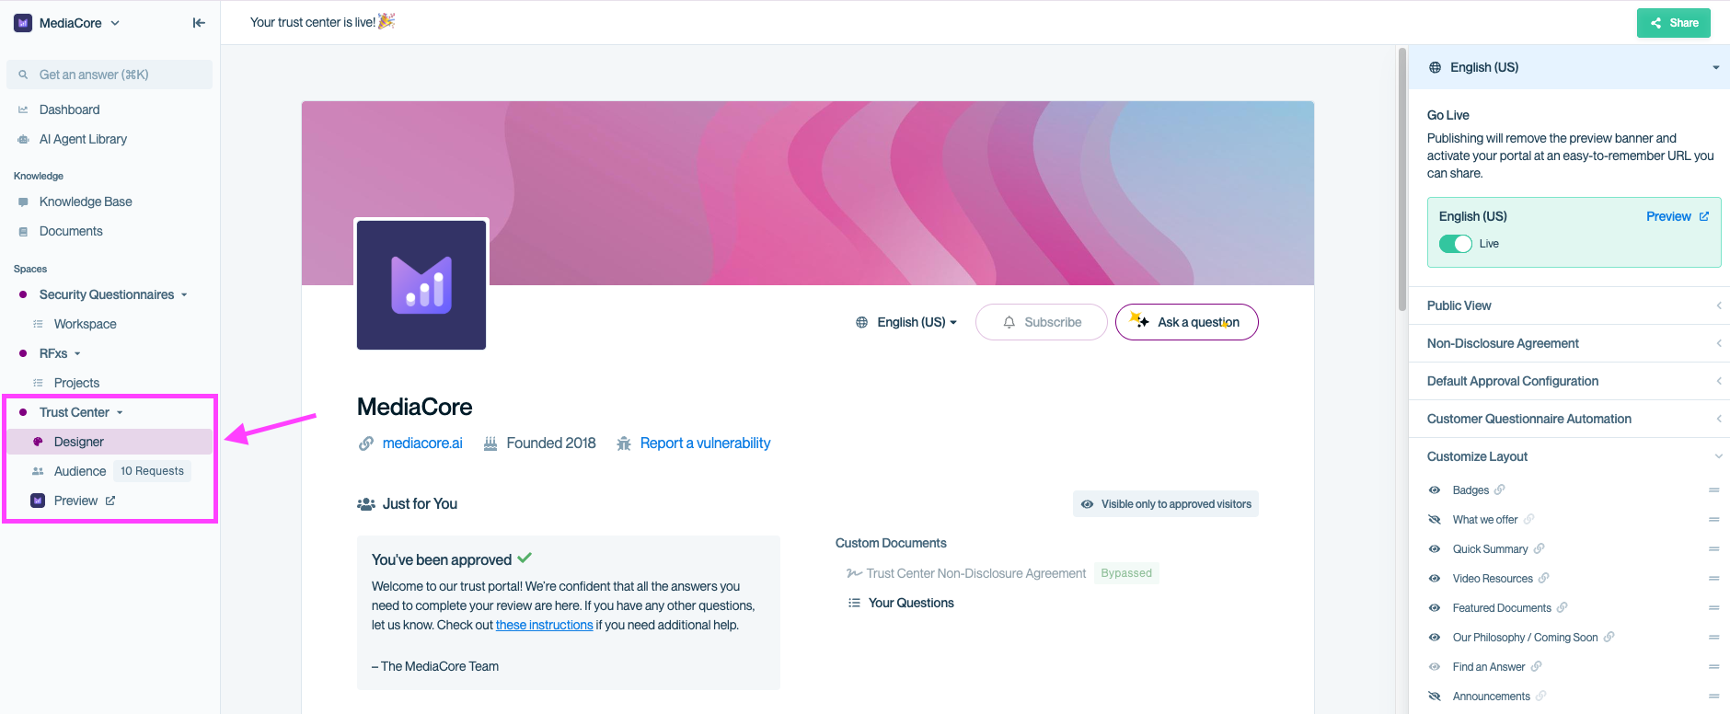1730x714 pixels.
Task: Click the link icon next to Badges
Action: click(1500, 489)
